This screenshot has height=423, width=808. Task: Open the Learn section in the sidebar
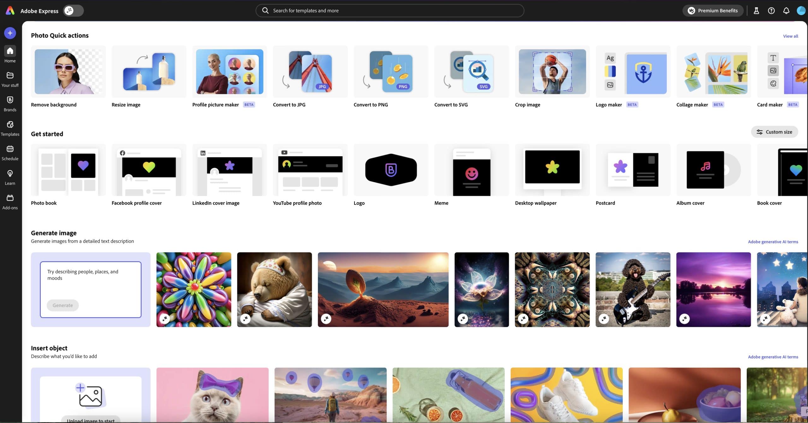[10, 177]
